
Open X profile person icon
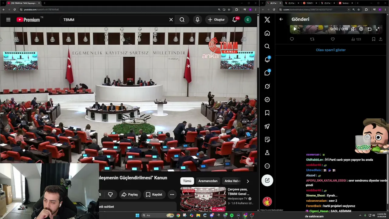point(267,153)
